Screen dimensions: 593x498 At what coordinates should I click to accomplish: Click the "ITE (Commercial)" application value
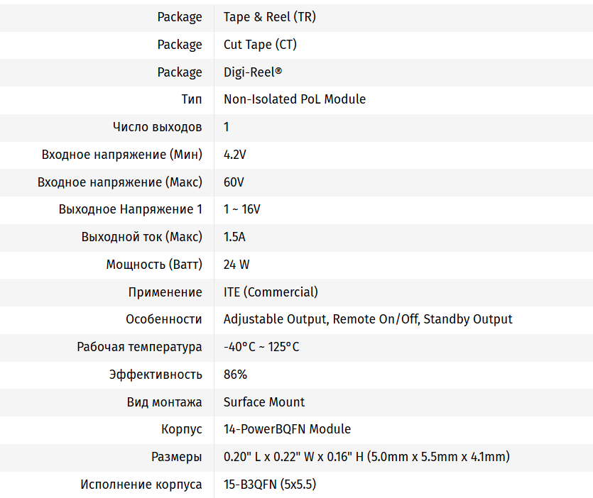pos(271,292)
